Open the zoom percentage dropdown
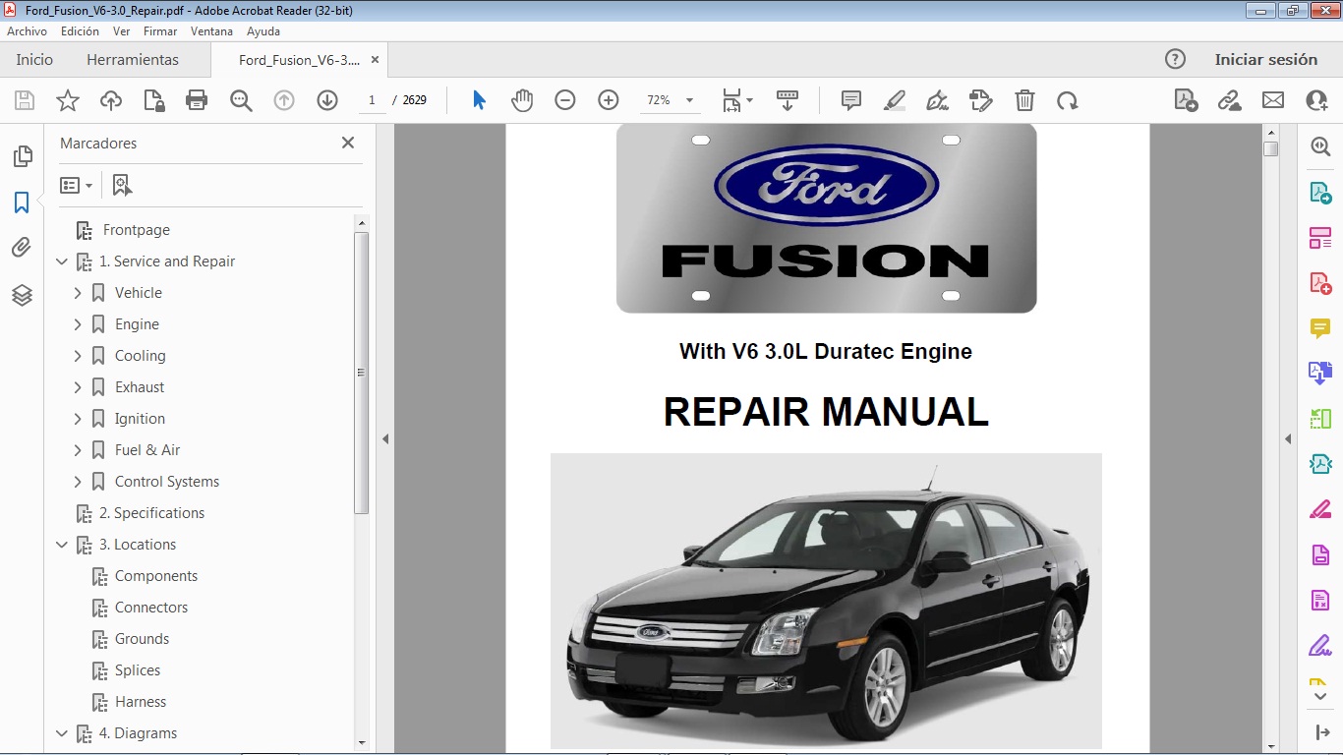 click(x=689, y=99)
